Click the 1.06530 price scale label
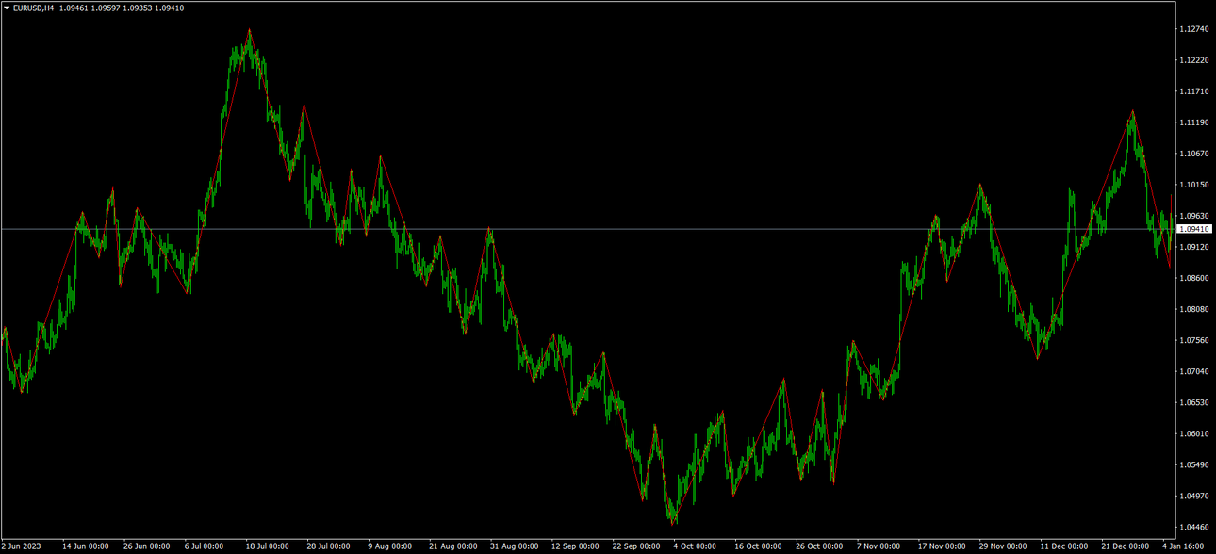The width and height of the screenshot is (1216, 554). tap(1194, 402)
